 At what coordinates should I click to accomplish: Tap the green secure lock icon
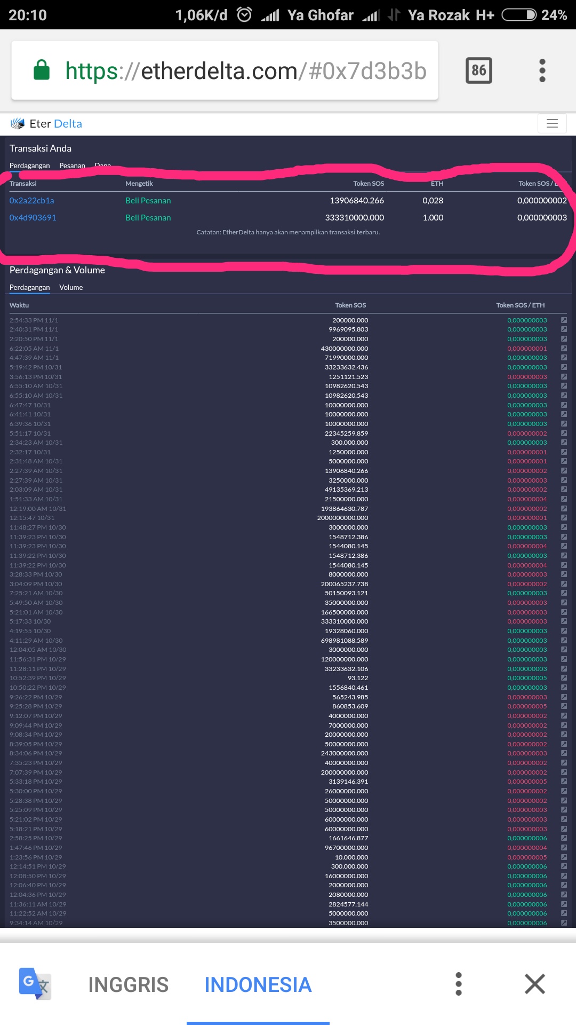[42, 70]
